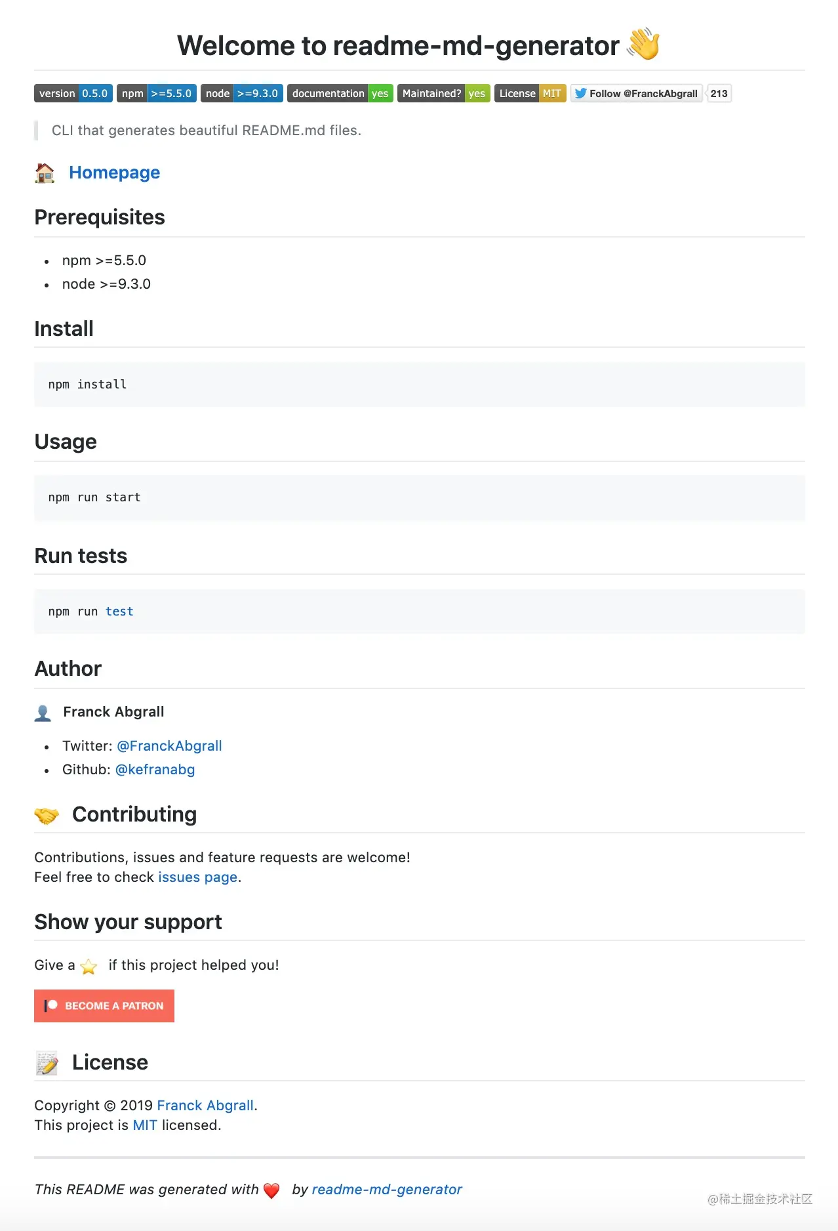Click the Follow @FranckAbgrall Twitter button
Screen dimensions: 838x1231
[636, 93]
